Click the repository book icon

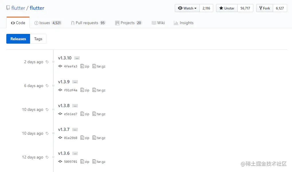[x=8, y=8]
